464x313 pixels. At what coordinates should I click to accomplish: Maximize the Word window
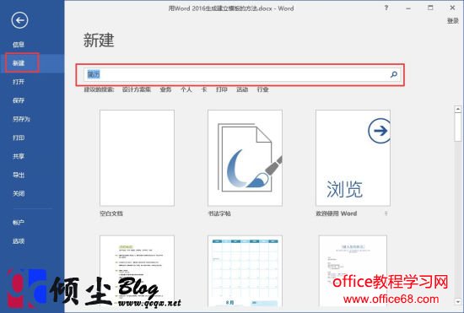(430, 8)
